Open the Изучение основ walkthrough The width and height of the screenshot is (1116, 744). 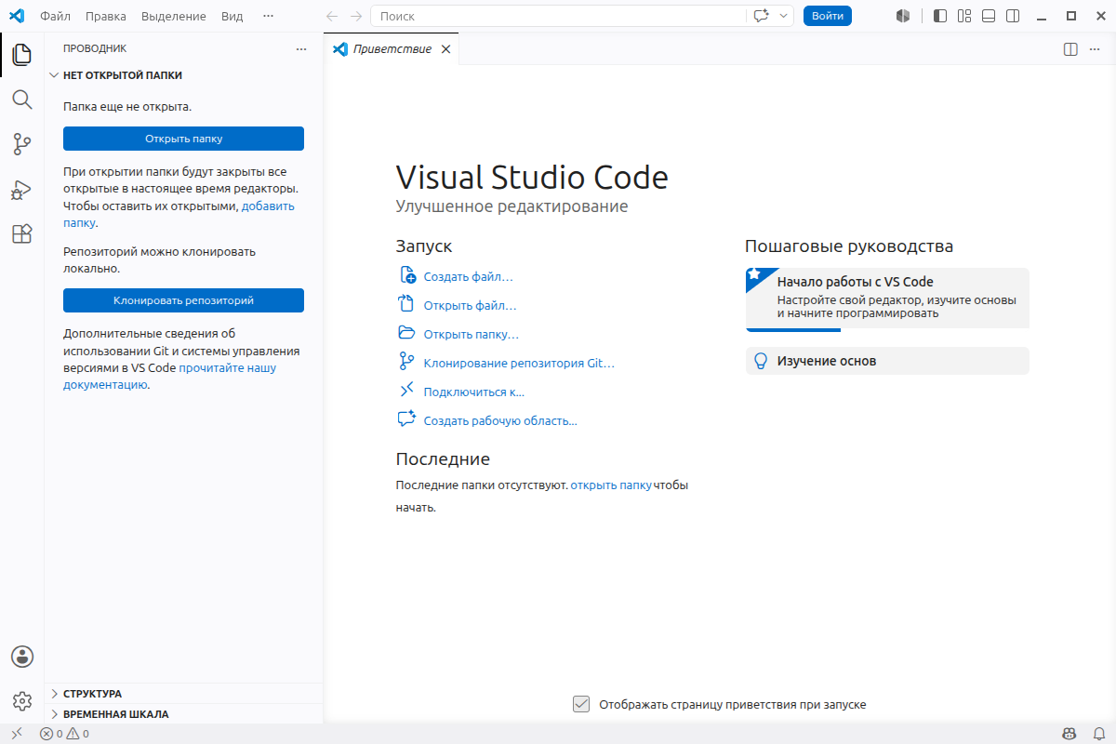pyautogui.click(x=887, y=361)
